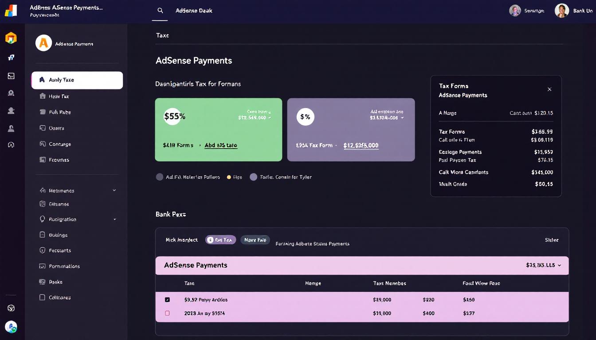Open the $12,345,000 link on gray card
This screenshot has height=340, width=596.
coord(361,145)
